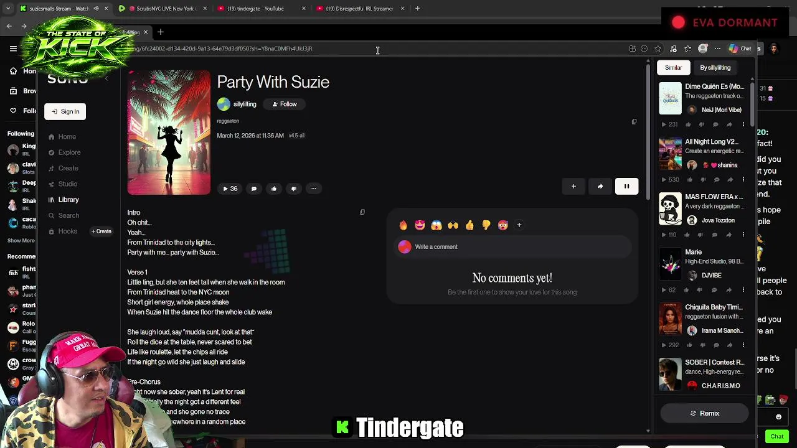This screenshot has width=797, height=448.
Task: Open more options for MAS FLOW ERA
Action: point(743,235)
